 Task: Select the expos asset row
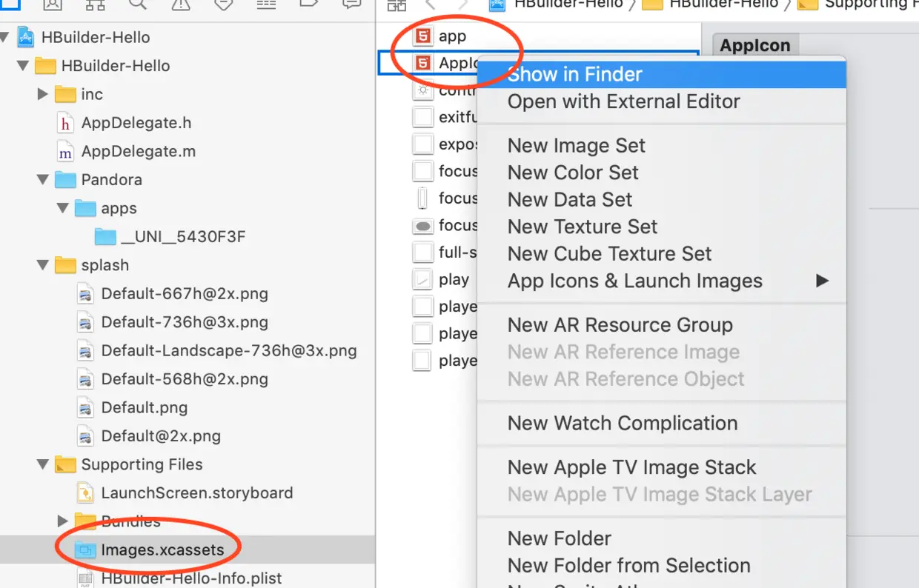445,144
